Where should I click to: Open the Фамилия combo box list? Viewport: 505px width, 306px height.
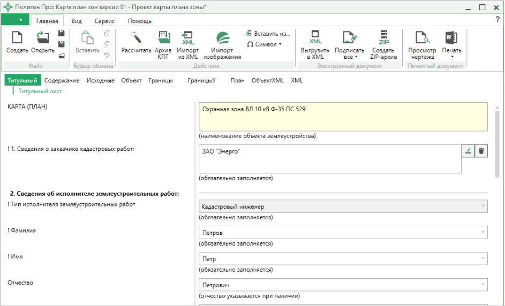click(x=483, y=233)
